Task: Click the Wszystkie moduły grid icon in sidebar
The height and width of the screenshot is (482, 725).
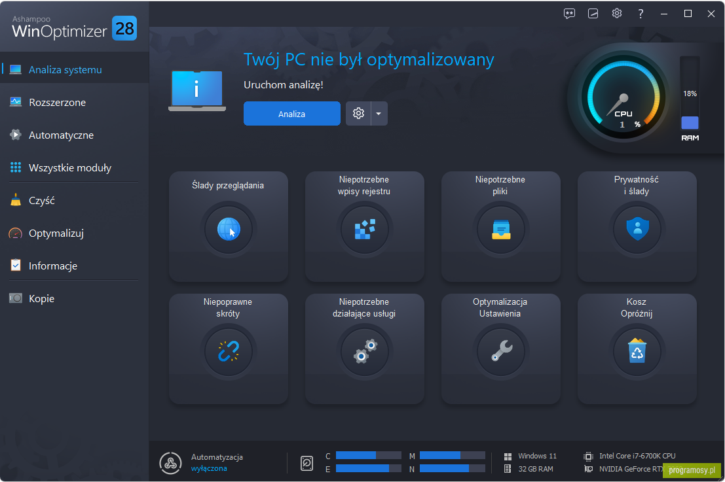Action: 16,167
